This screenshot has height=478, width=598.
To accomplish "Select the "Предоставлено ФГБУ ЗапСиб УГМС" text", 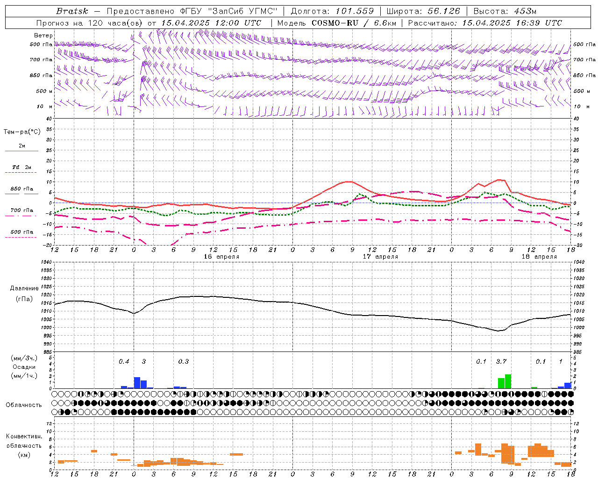I will tap(192, 11).
